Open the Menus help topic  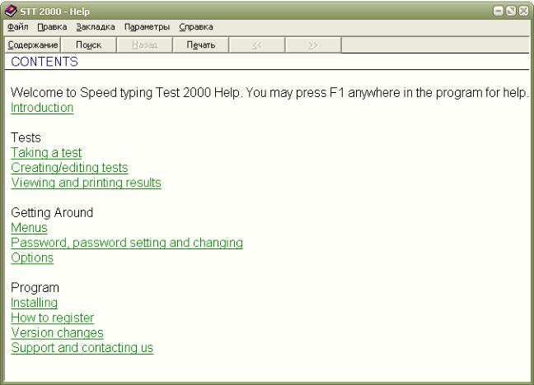[29, 228]
